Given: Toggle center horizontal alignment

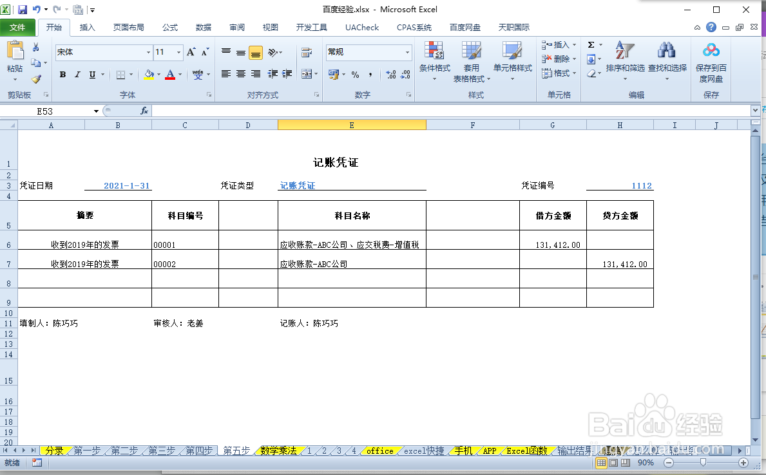Looking at the screenshot, I should [x=241, y=74].
